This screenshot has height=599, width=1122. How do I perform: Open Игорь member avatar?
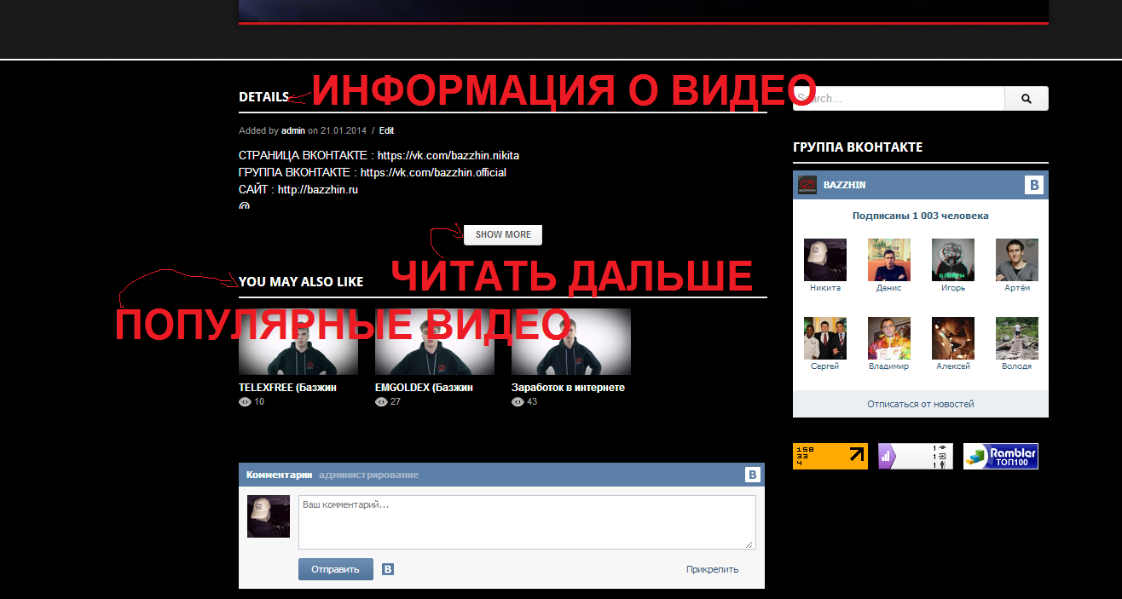[x=953, y=260]
